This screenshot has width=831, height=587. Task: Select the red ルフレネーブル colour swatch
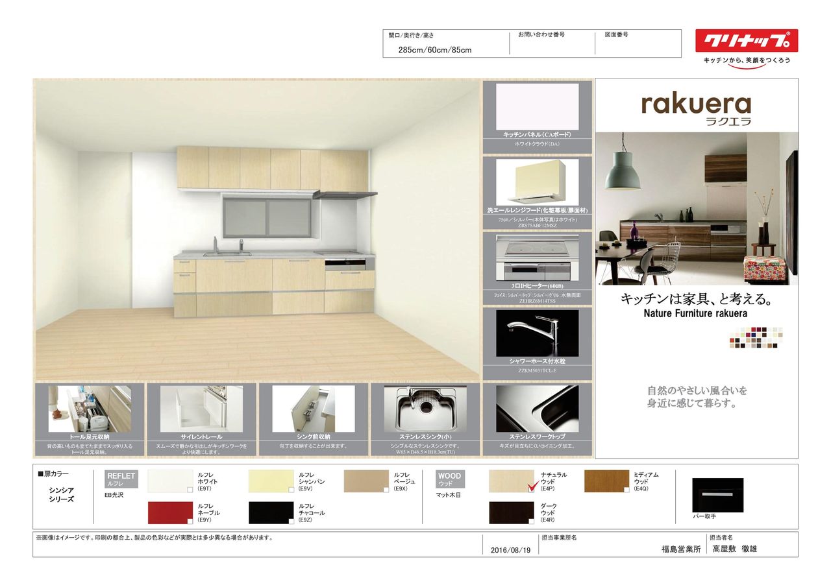[170, 512]
